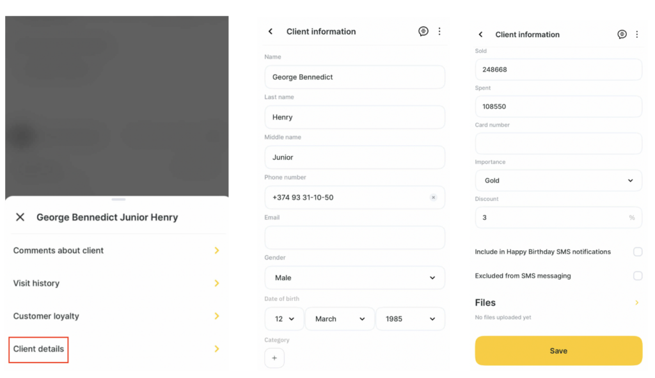Change the birth year dropdown showing 1985
655x378 pixels.
(x=409, y=319)
